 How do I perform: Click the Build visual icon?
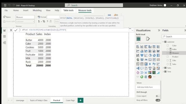pyautogui.click(x=138, y=39)
